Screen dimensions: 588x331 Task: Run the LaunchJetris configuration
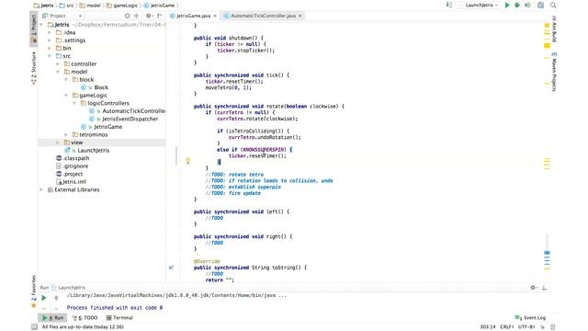[507, 6]
